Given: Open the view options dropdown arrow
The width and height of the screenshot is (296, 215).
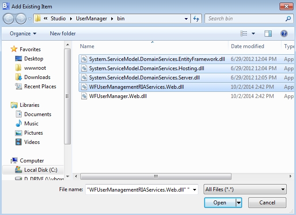Looking at the screenshot, I should pos(253,34).
